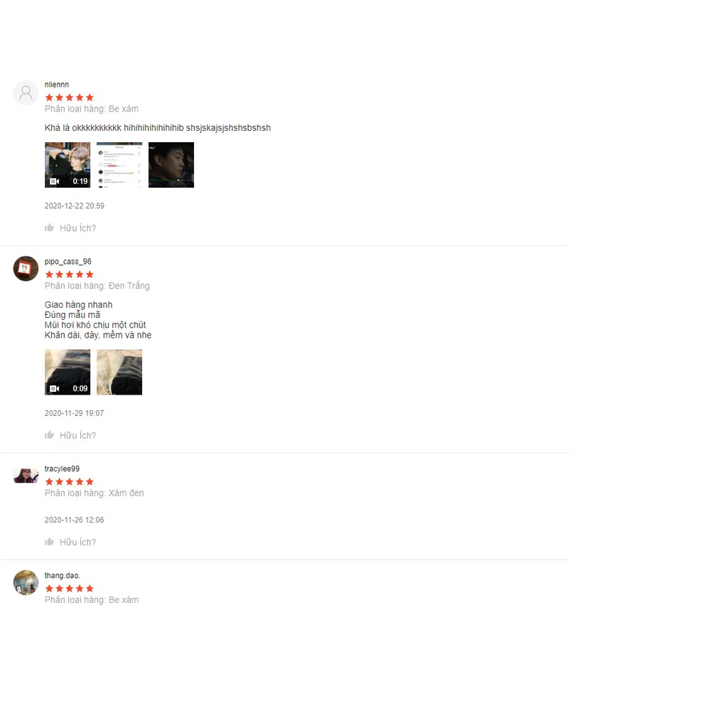Click the username pipo_cass_96
The height and width of the screenshot is (728, 728).
point(68,262)
